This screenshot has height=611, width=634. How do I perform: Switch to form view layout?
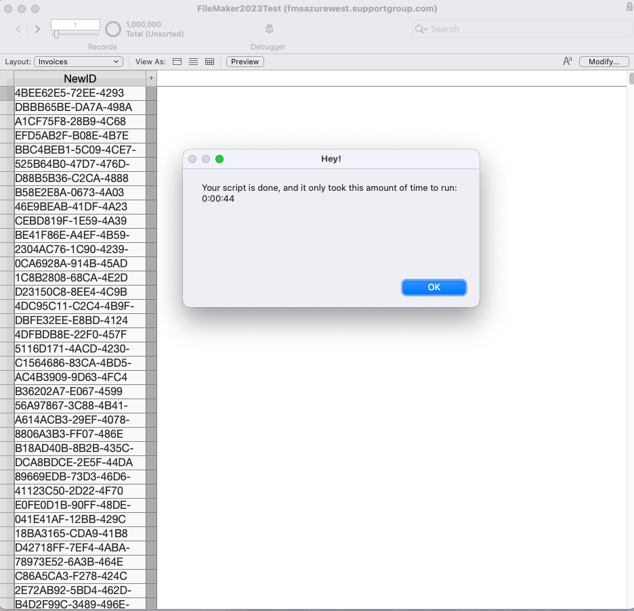[x=177, y=62]
